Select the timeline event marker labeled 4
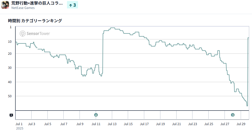The height and width of the screenshot is (131, 252). coord(96,115)
